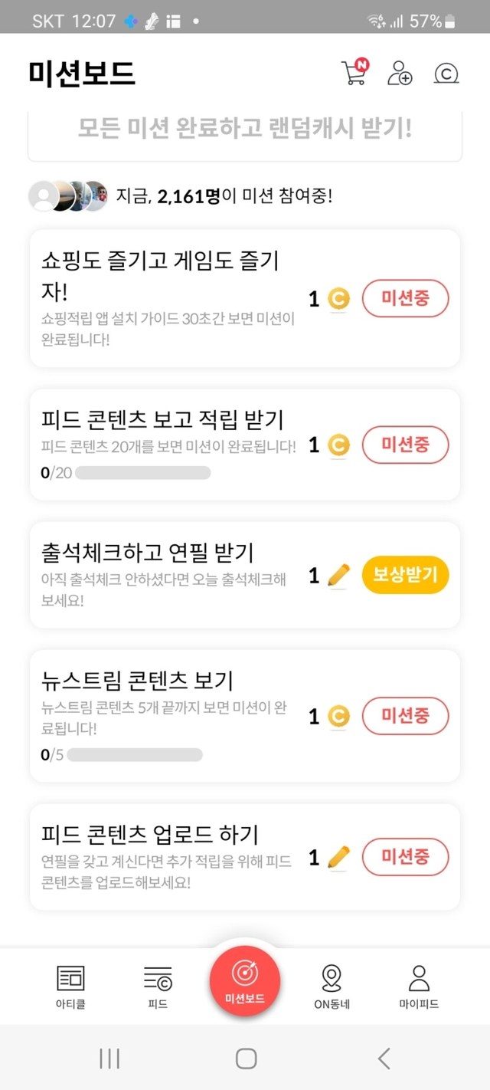Tap 미션중 for the feed upload mission
Screen dimensions: 490x1090
405,857
